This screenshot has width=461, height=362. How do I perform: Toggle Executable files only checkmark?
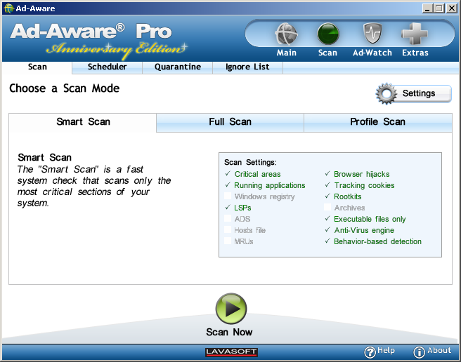pyautogui.click(x=327, y=218)
